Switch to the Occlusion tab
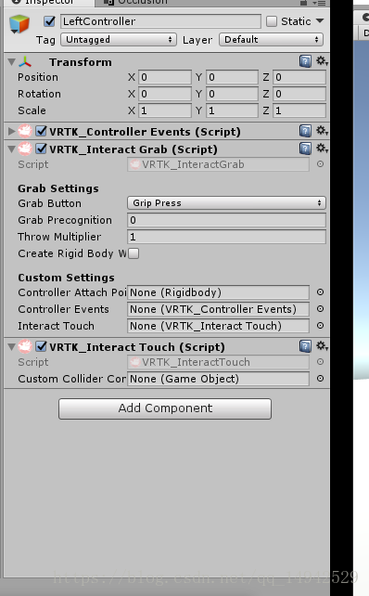The height and width of the screenshot is (596, 369). tap(136, 3)
